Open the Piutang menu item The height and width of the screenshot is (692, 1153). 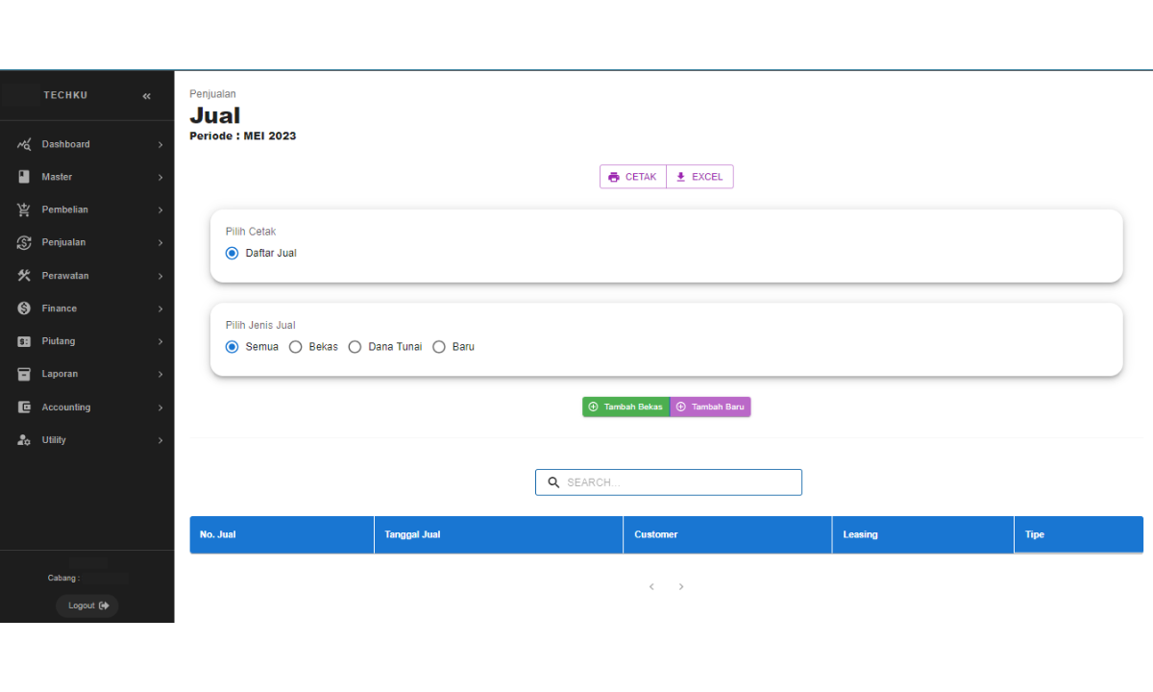pos(58,341)
